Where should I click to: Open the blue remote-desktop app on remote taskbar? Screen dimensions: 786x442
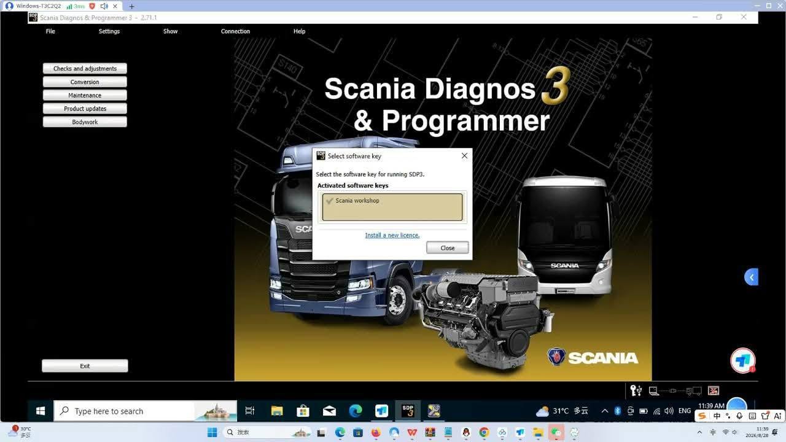pyautogui.click(x=381, y=411)
